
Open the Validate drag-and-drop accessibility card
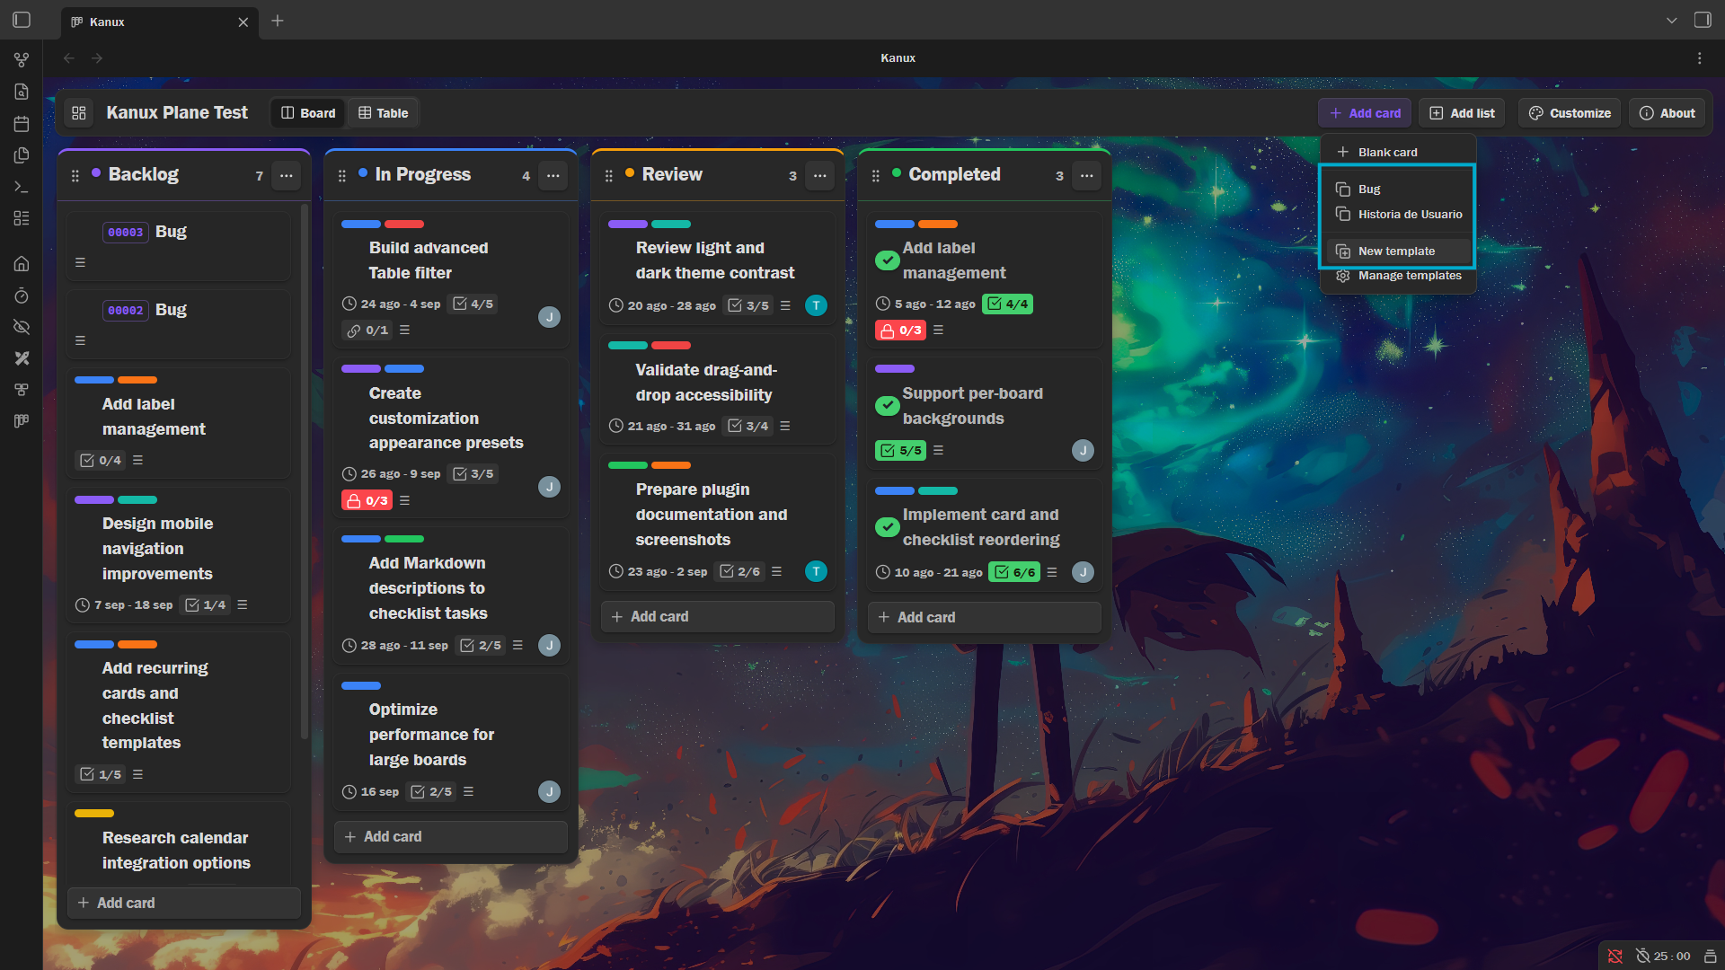(x=718, y=387)
